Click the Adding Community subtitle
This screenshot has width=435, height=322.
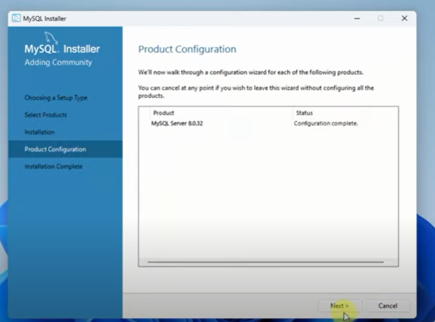point(58,62)
